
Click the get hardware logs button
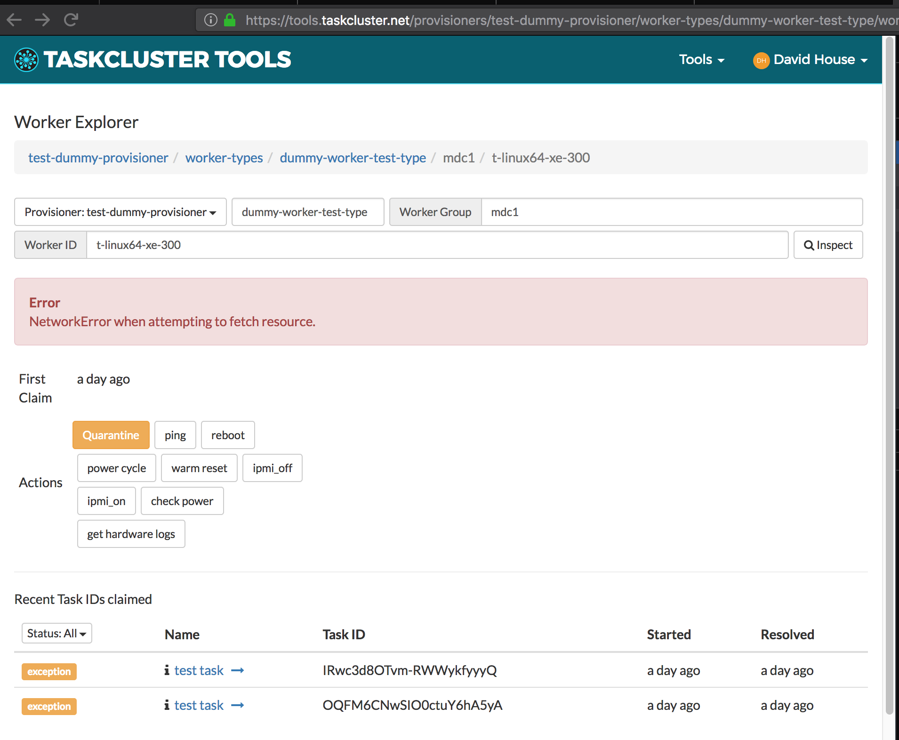[131, 534]
